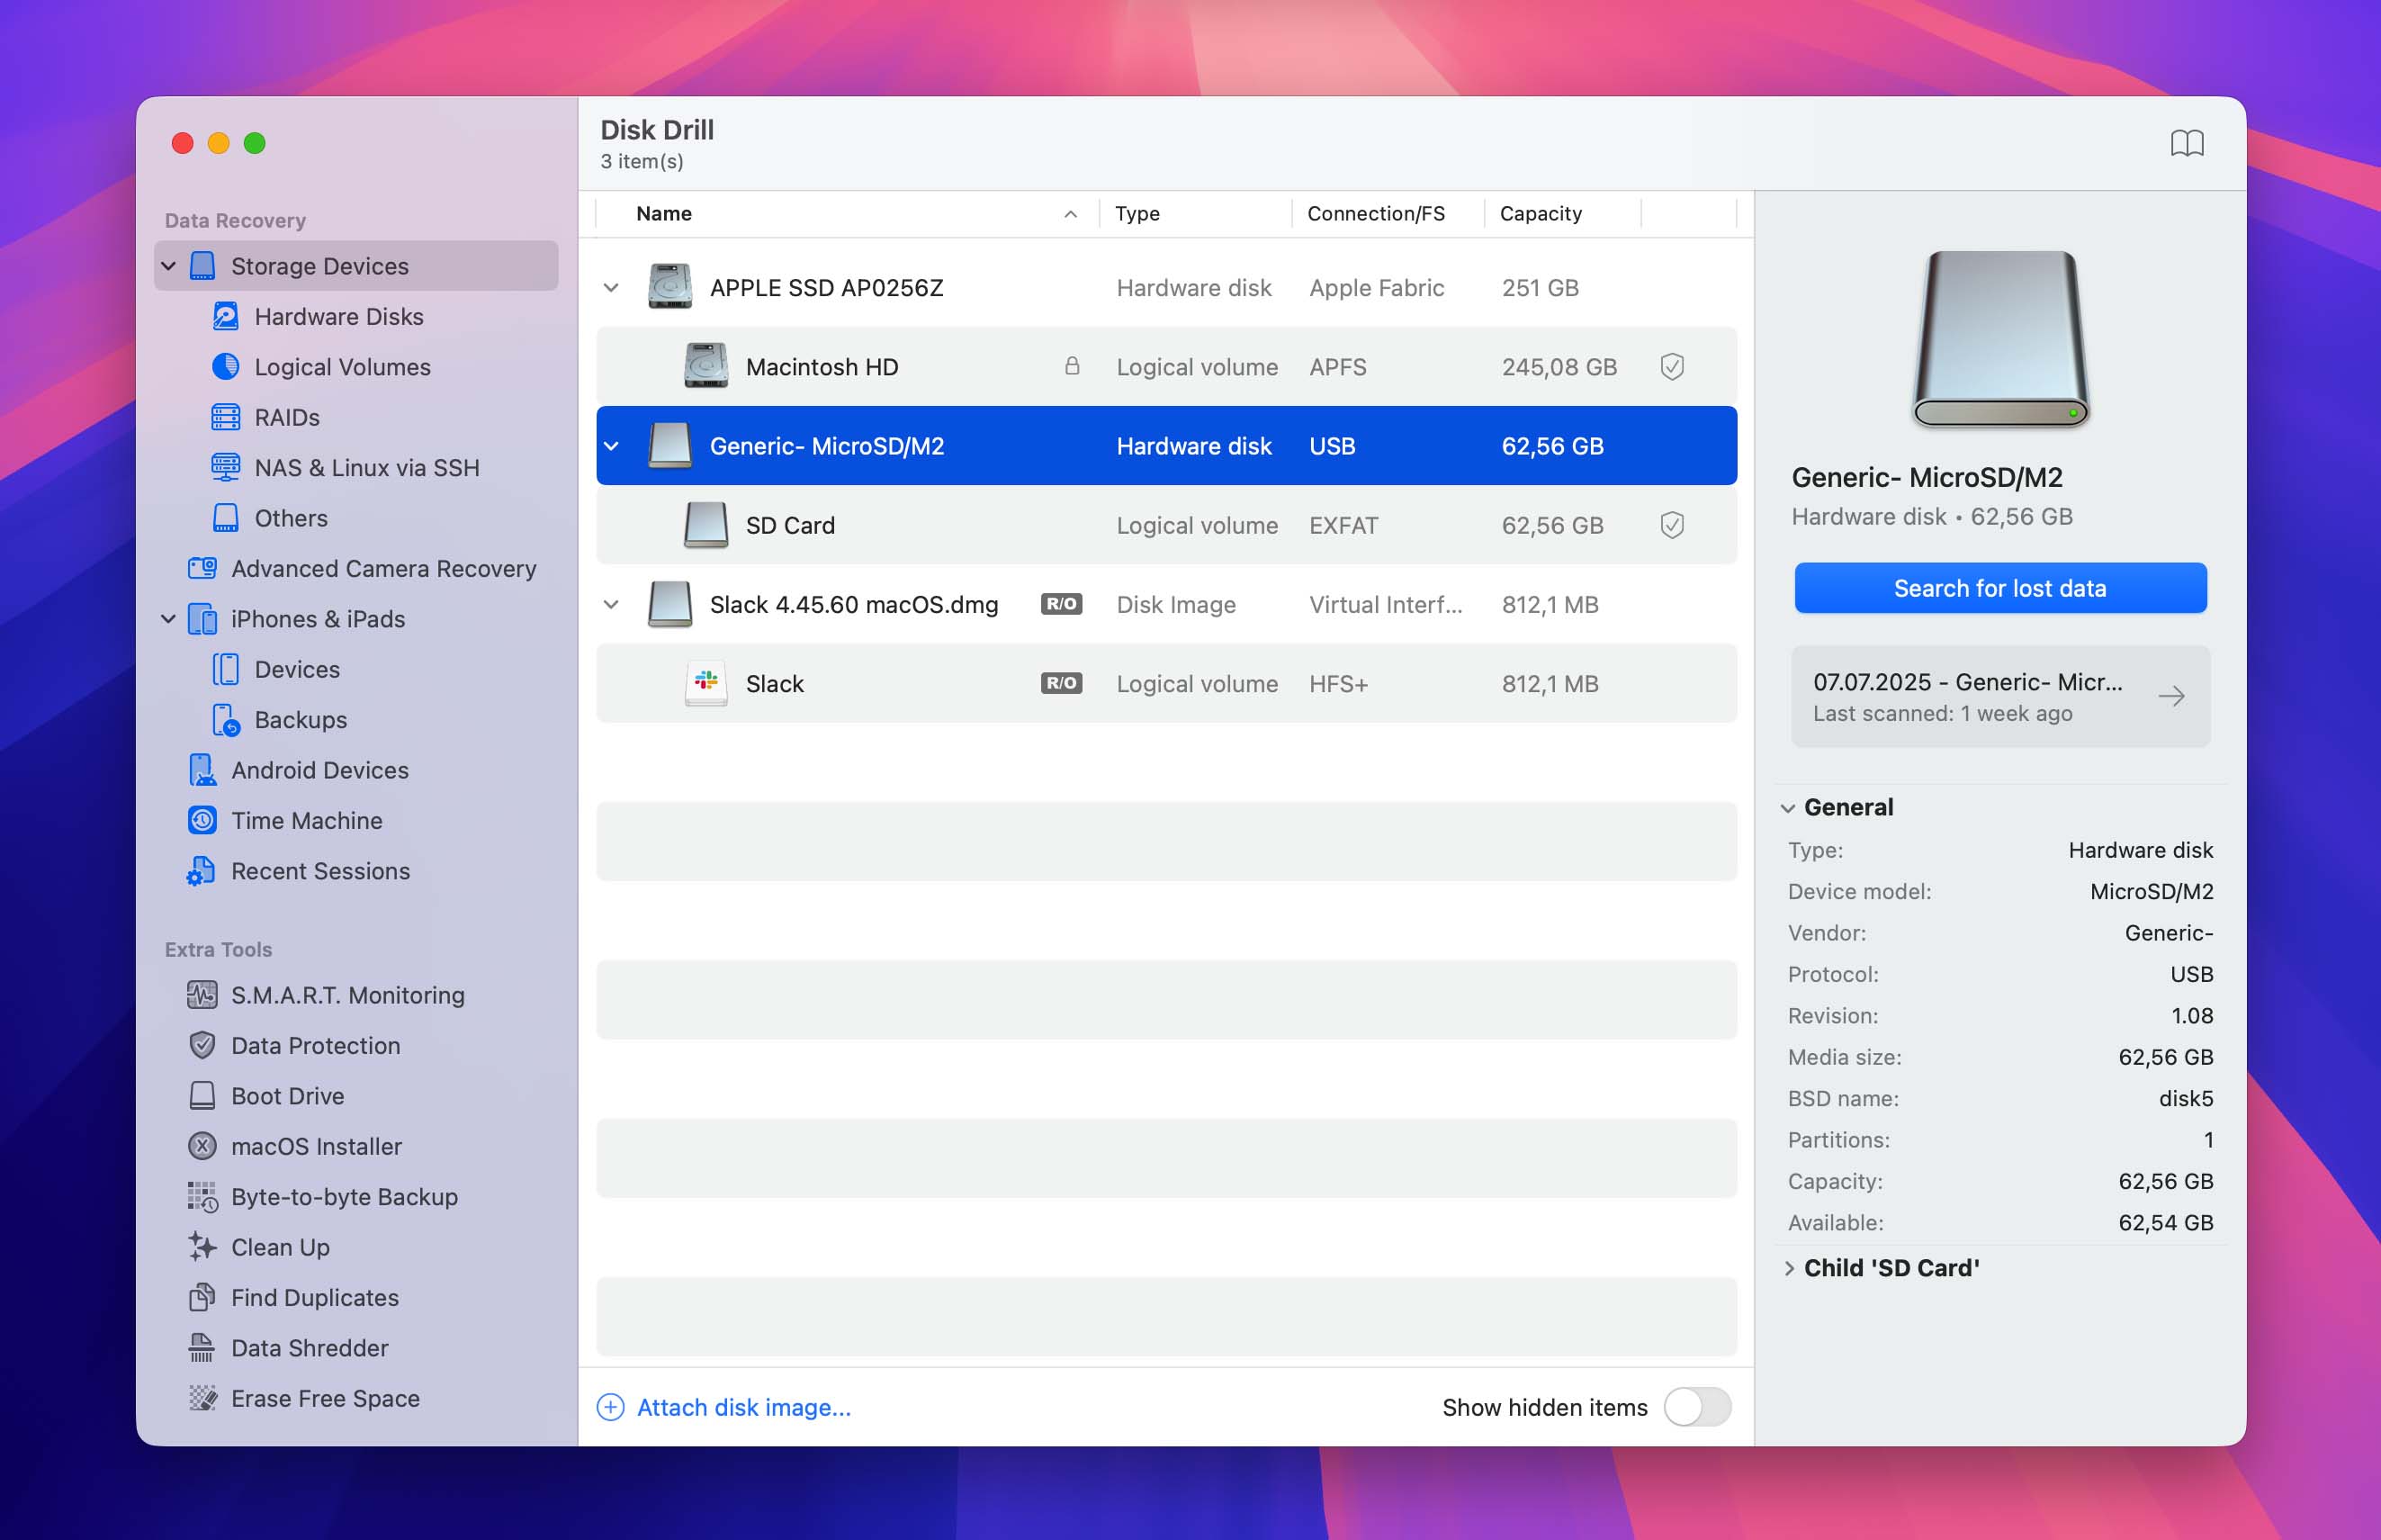Viewport: 2381px width, 1540px height.
Task: Click the iPhone Devices icon
Action: point(226,669)
